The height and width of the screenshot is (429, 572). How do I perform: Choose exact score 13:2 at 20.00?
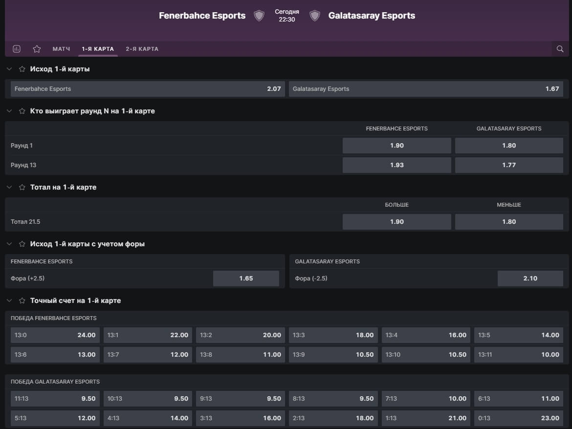[241, 335]
